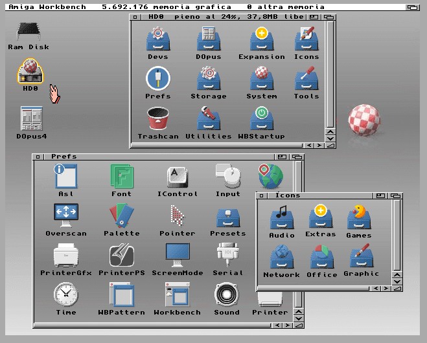Click the Prefs window title bar

(x=162, y=156)
